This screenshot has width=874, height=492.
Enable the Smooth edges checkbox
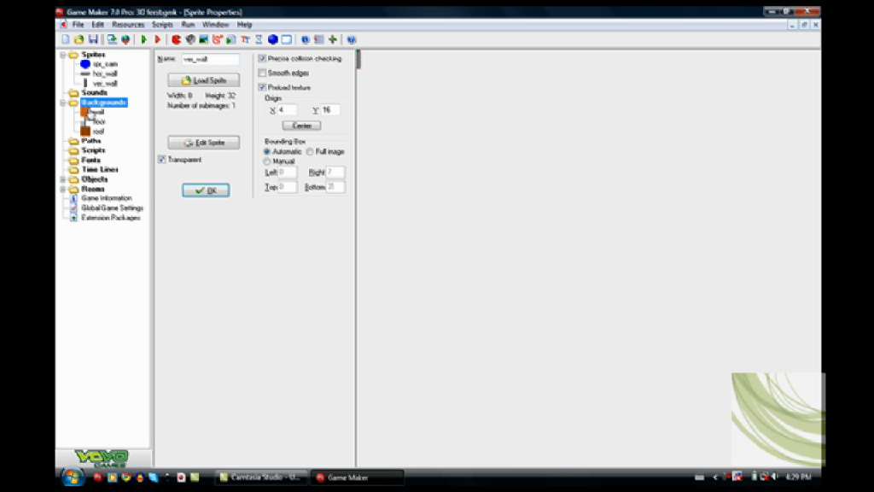pos(262,73)
